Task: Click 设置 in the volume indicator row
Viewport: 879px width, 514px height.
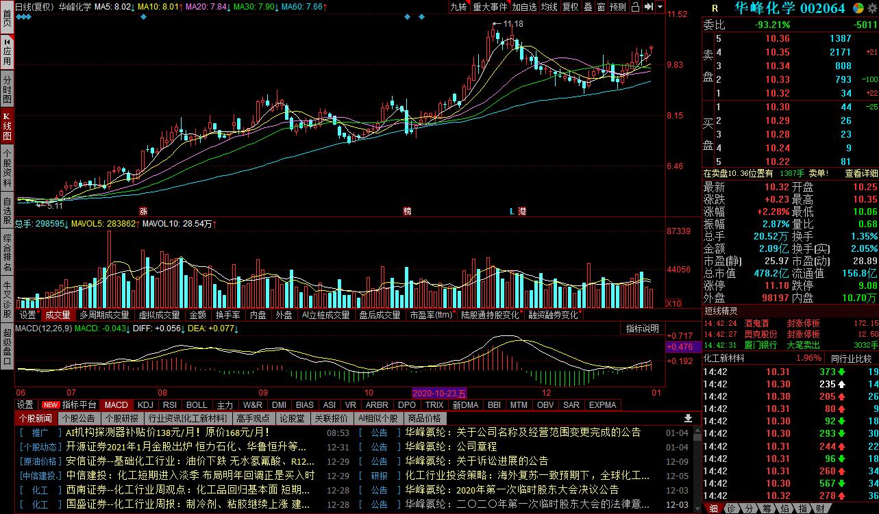Action: tap(27, 316)
